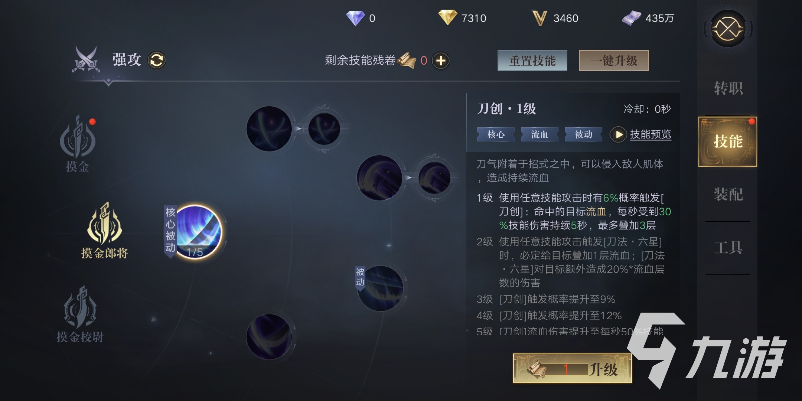Image resolution: width=802 pixels, height=401 pixels.
Task: Tap the 摸金 class emblem
Action: [x=78, y=137]
